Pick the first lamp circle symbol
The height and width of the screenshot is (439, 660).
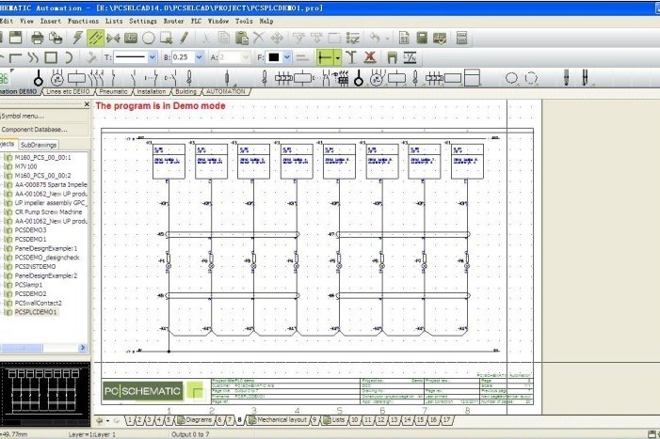point(39,78)
